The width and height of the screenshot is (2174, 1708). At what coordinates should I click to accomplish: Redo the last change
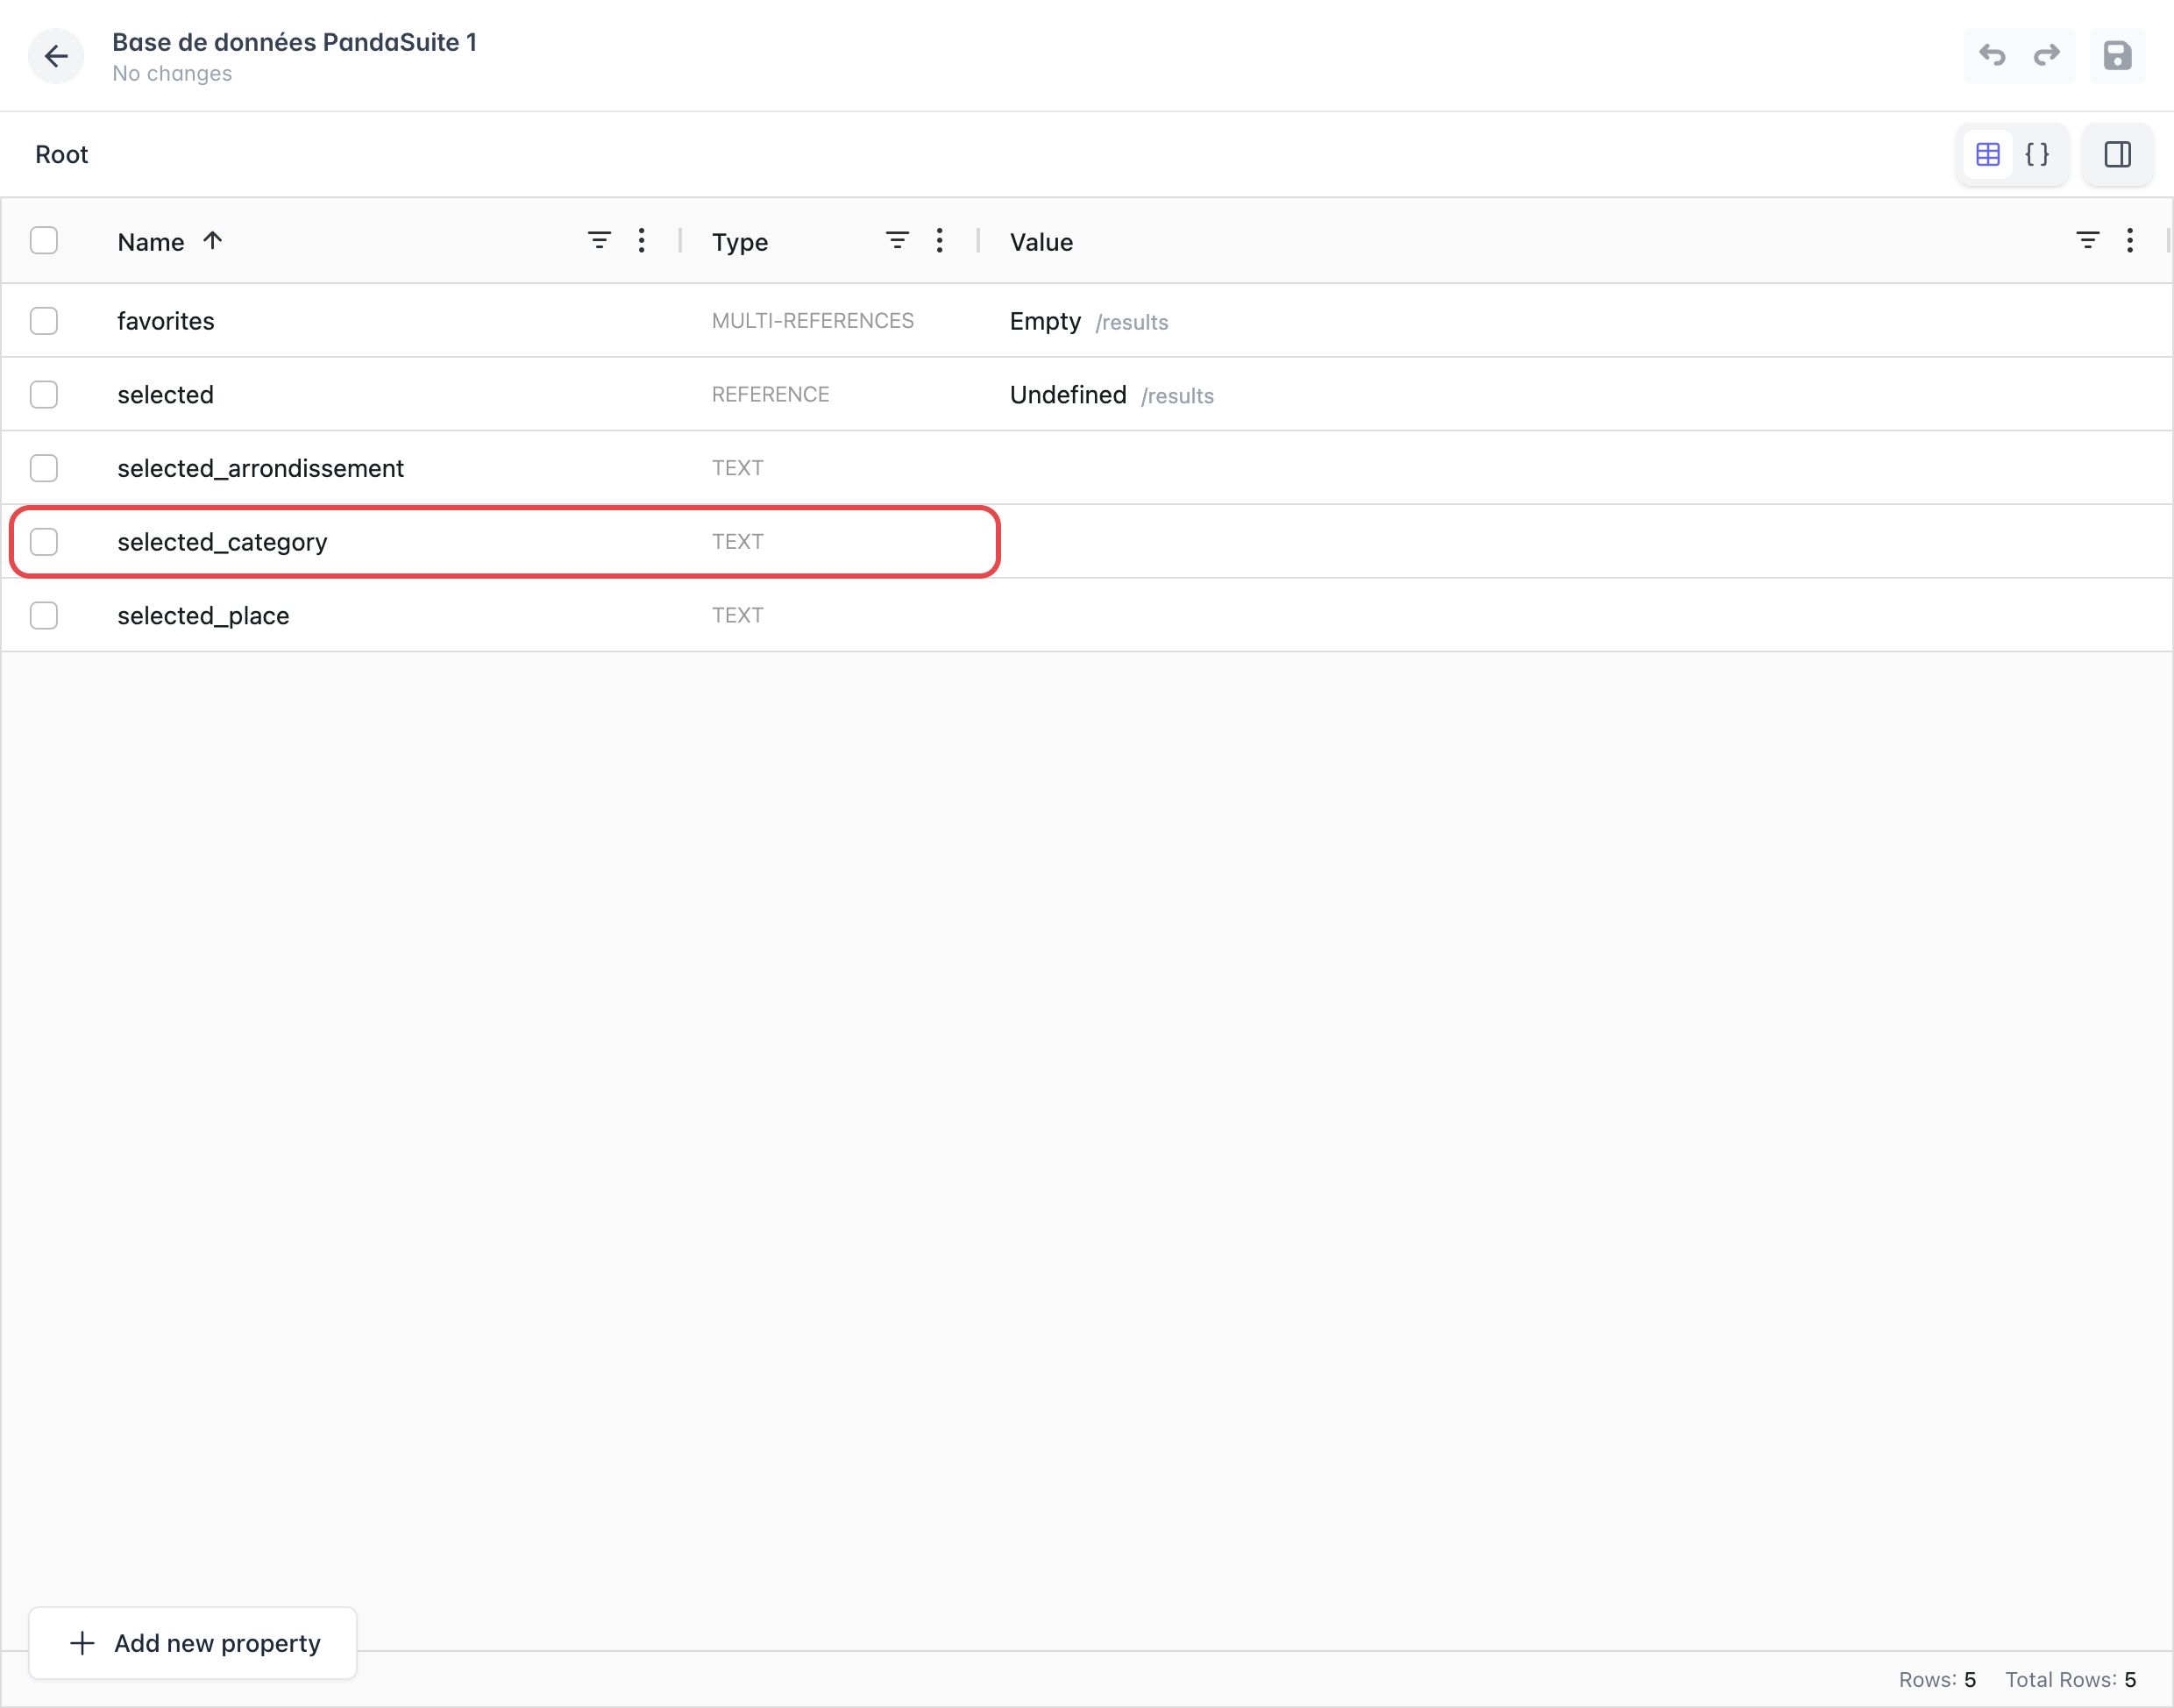[x=2047, y=55]
